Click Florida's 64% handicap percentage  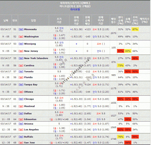click(121, 77)
